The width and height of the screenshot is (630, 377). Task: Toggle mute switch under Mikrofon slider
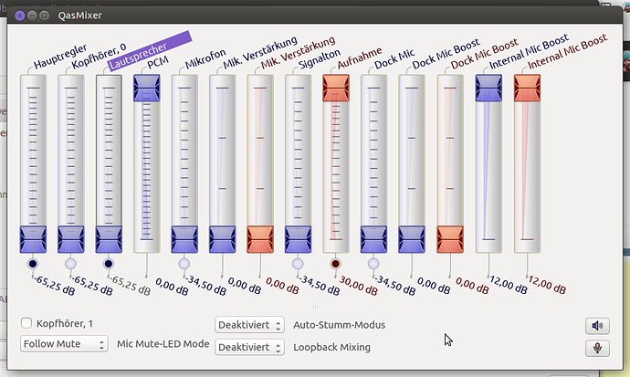tap(184, 264)
